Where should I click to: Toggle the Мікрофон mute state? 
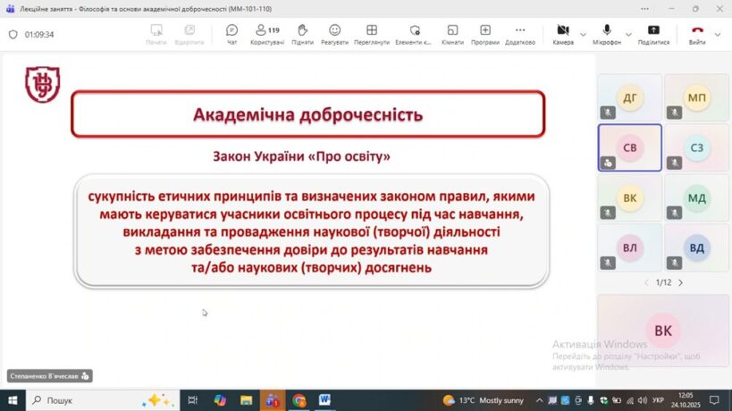(608, 34)
